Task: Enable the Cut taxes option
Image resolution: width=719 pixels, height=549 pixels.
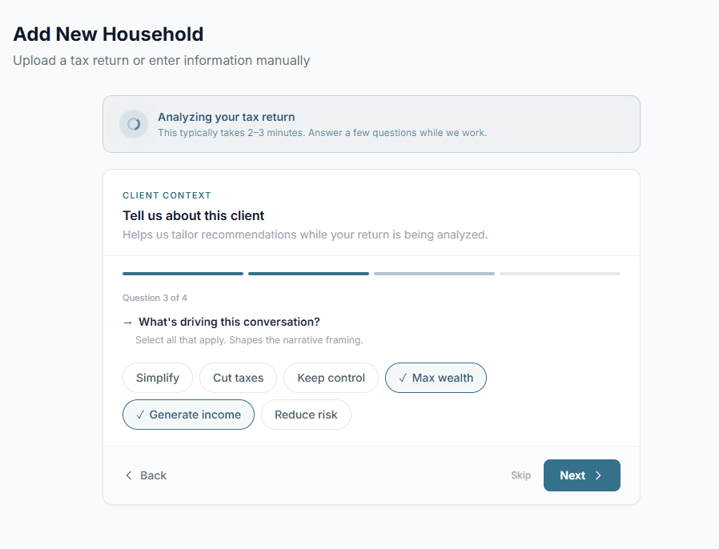Action: 238,377
